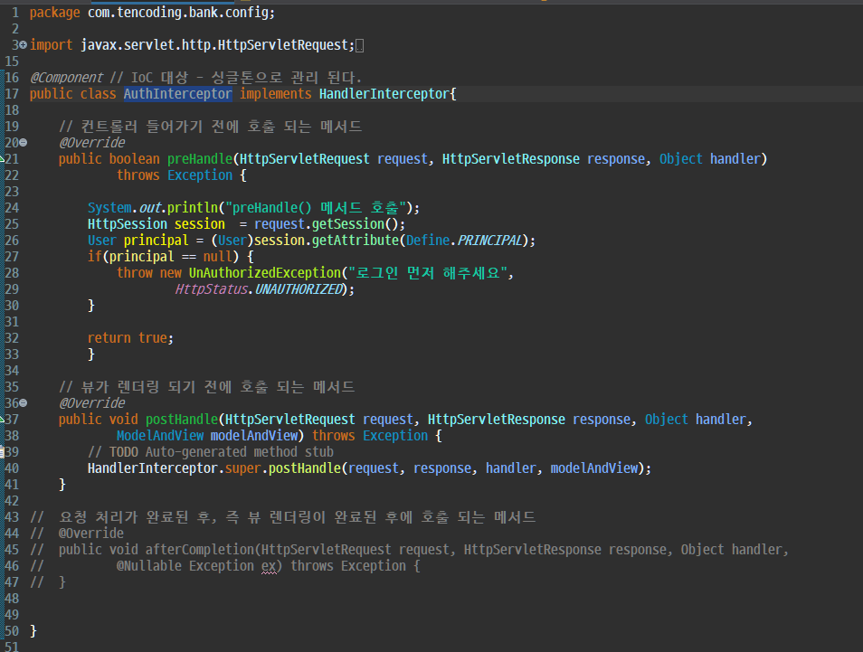This screenshot has width=863, height=652.
Task: Click HandlerInterceptor in the class declaration line
Action: click(x=384, y=94)
